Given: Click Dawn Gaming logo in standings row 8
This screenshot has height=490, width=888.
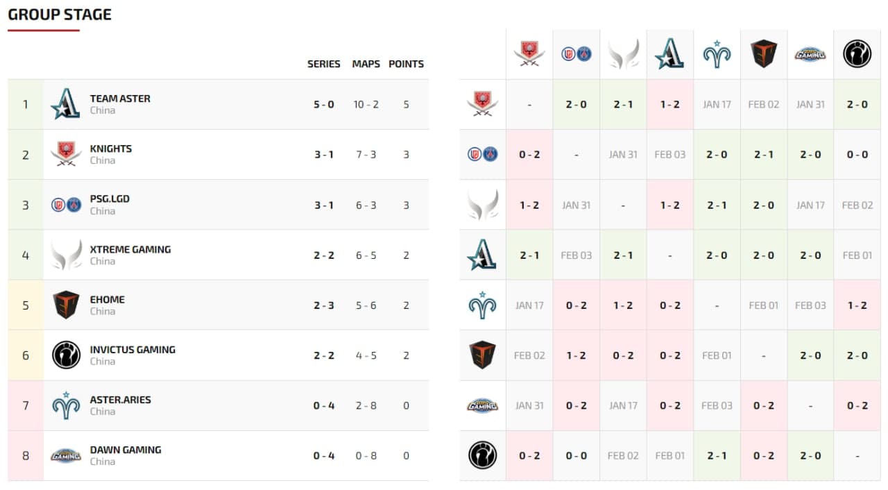Looking at the screenshot, I should (x=66, y=455).
